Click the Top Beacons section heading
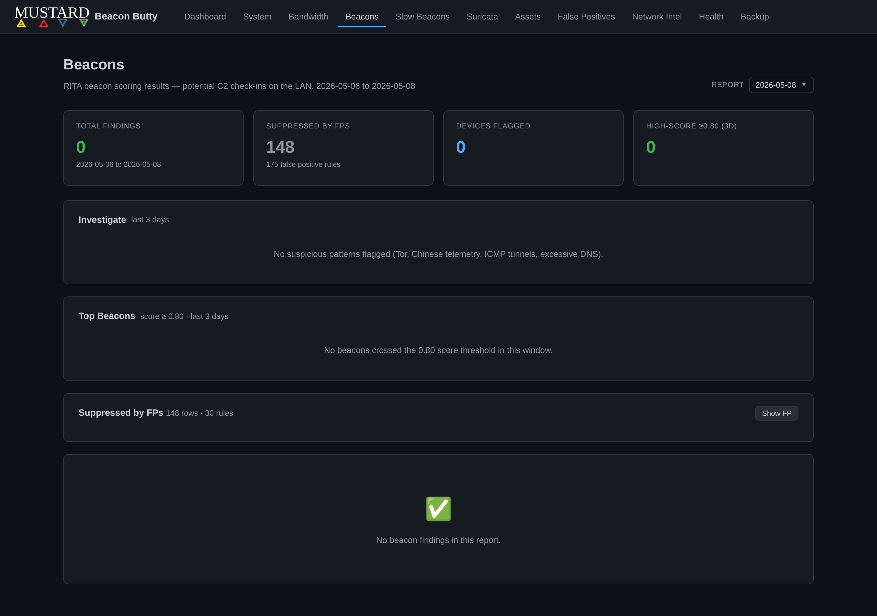 coord(107,316)
